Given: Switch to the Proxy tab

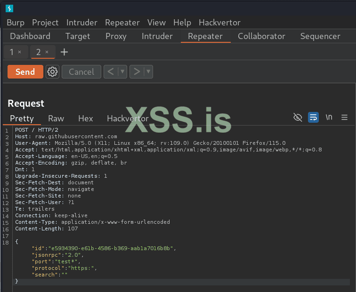Looking at the screenshot, I should tap(116, 36).
